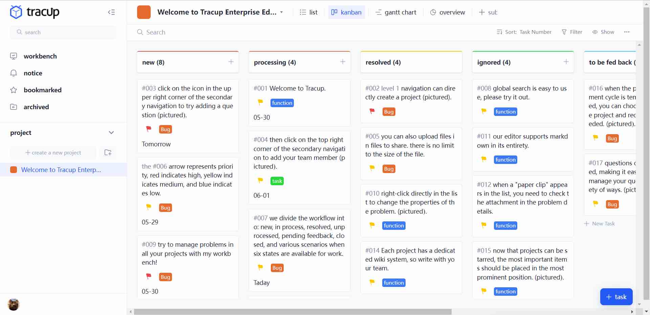650x315 pixels.
Task: Add a task to the new column
Action: tap(231, 62)
